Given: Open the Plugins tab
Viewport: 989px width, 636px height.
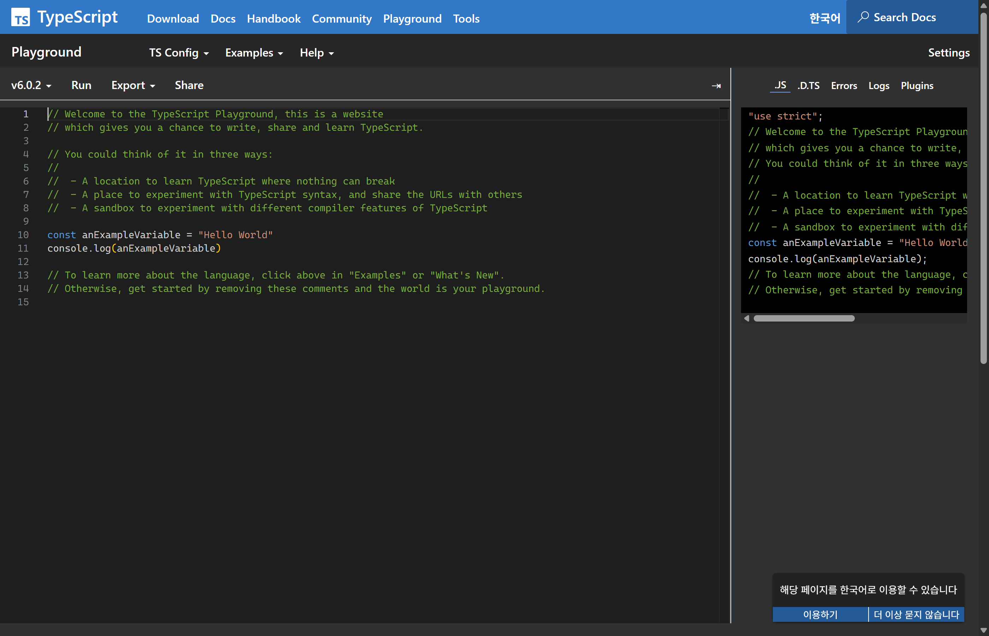Looking at the screenshot, I should (x=917, y=86).
